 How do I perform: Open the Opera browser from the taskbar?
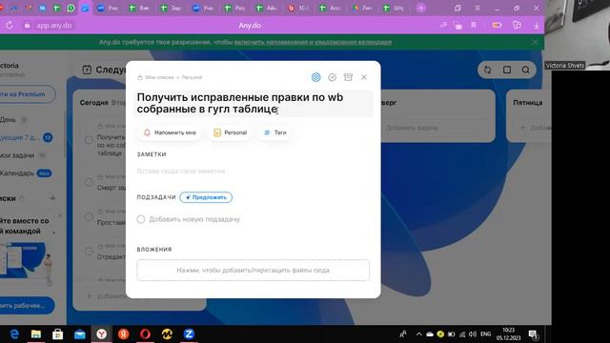point(145,334)
